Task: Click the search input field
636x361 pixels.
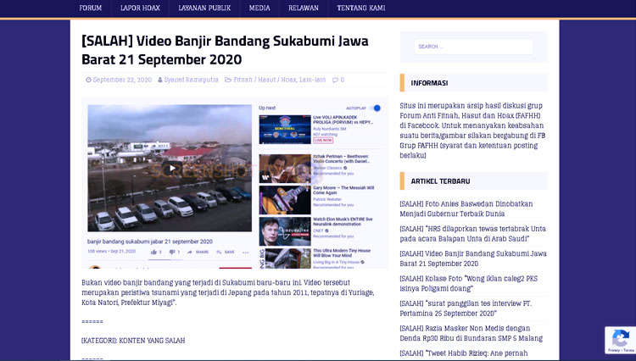Action: point(473,47)
